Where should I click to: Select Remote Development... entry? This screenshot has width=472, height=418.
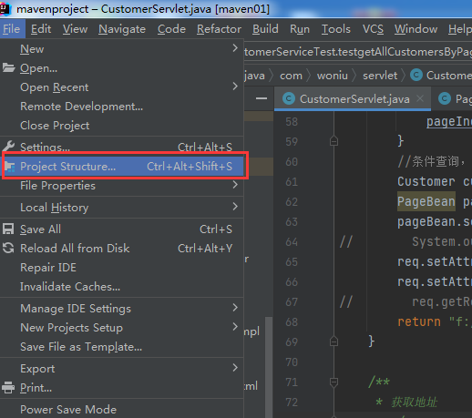tap(122, 107)
